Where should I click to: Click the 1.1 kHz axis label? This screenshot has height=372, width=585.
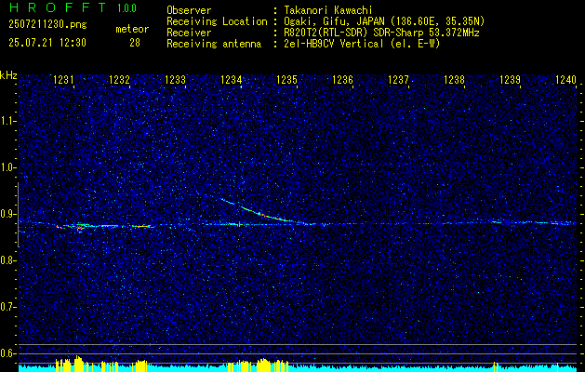tap(7, 121)
